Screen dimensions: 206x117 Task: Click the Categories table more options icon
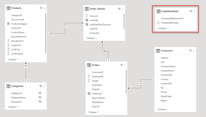pyautogui.click(x=45, y=86)
